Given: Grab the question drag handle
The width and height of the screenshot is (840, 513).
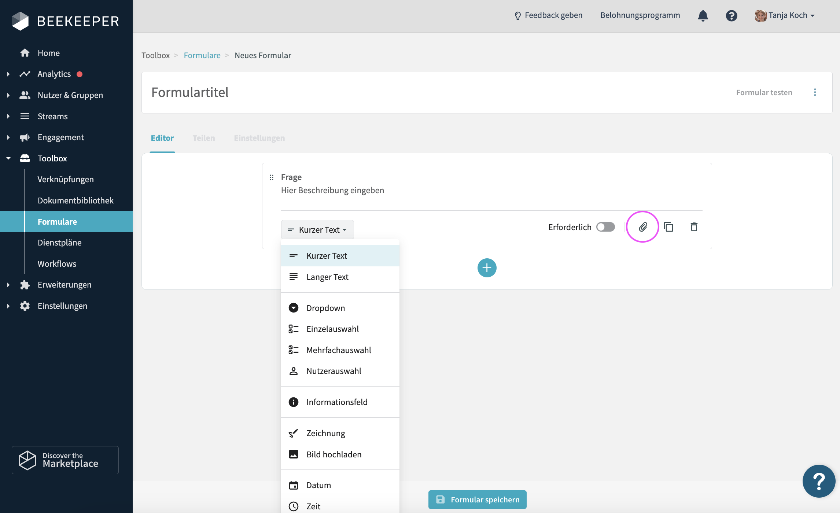Looking at the screenshot, I should (x=272, y=177).
